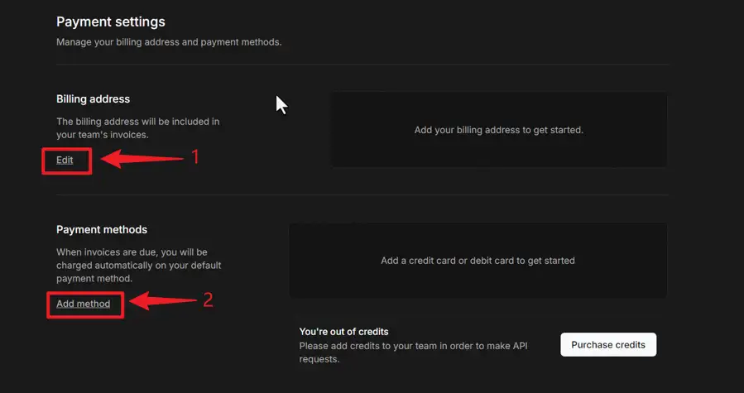Click the Billing address section title
Image resolution: width=744 pixels, height=393 pixels.
[93, 99]
